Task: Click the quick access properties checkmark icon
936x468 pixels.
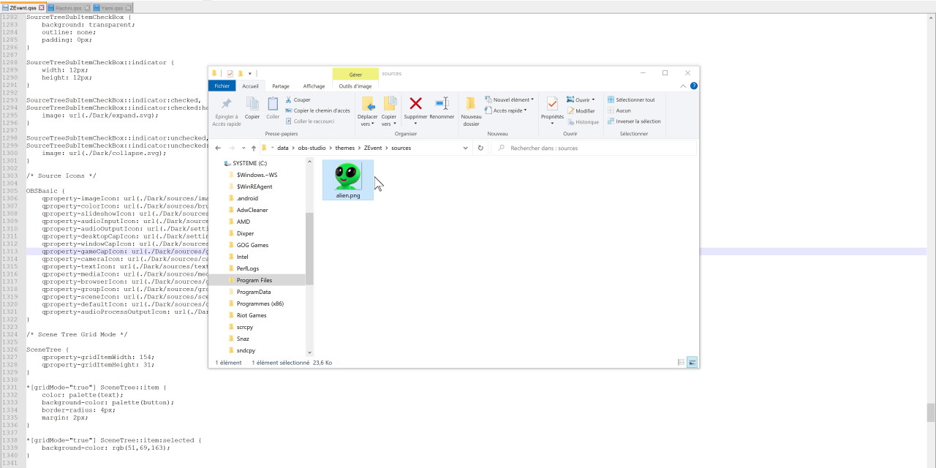Action: pyautogui.click(x=230, y=73)
